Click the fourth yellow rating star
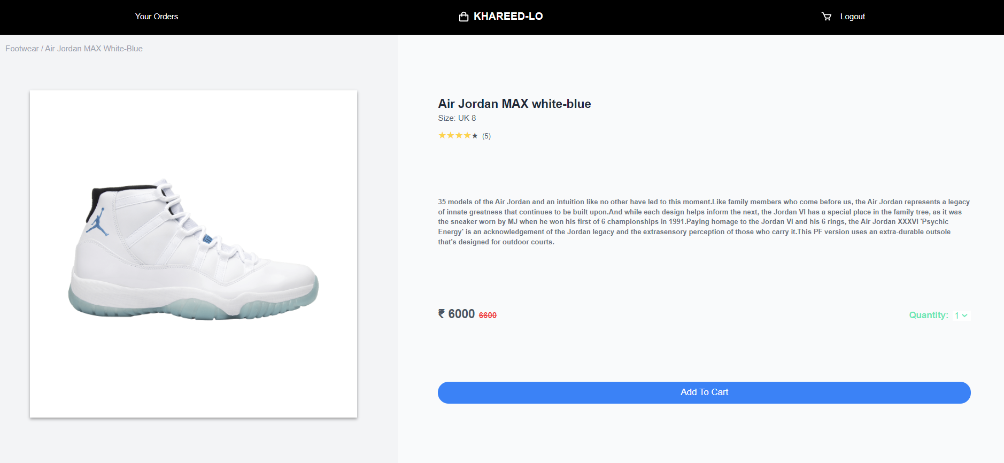 click(x=467, y=135)
